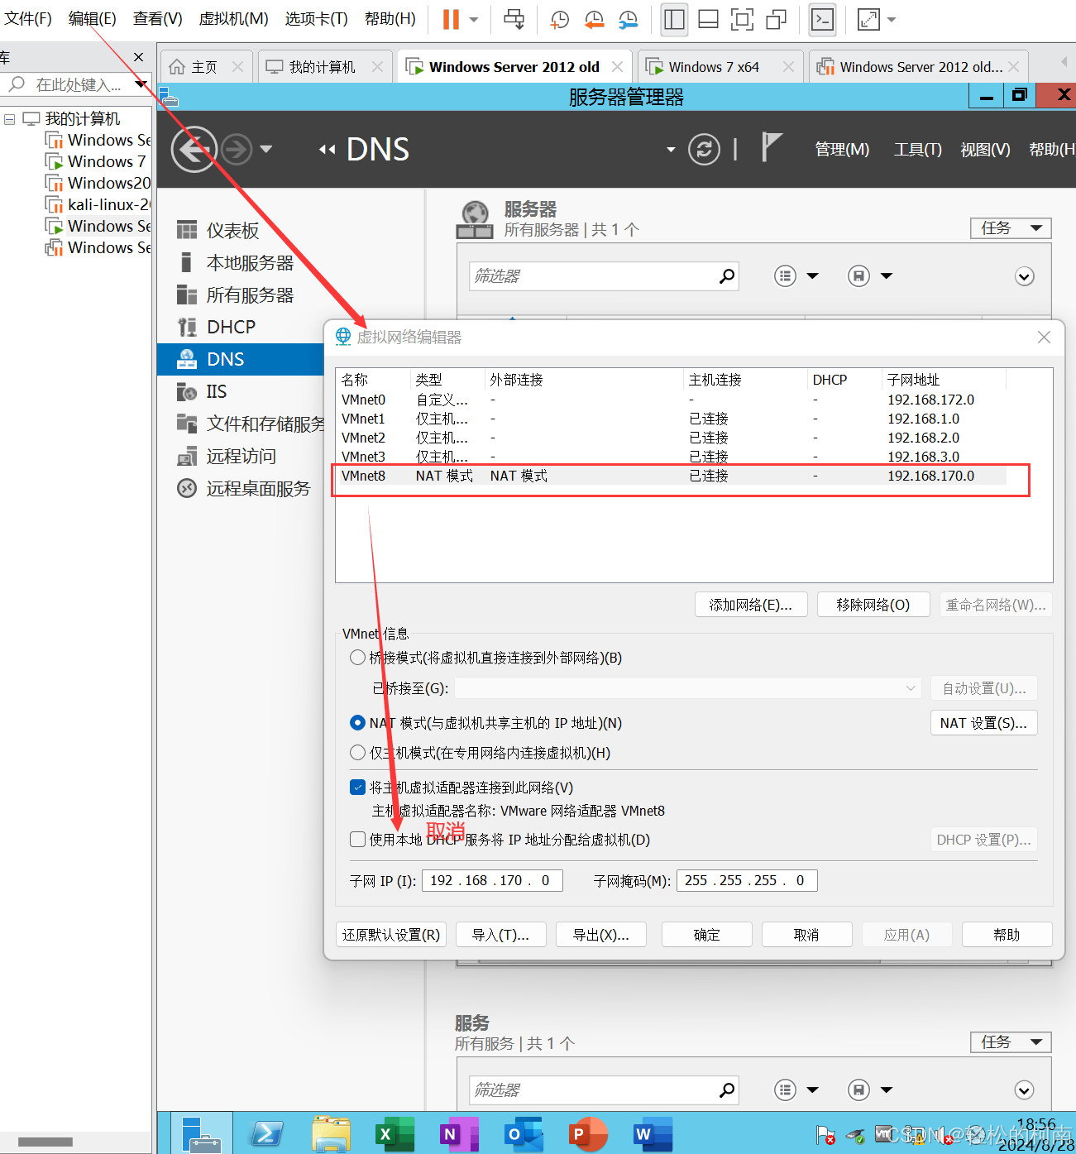Screen dimensions: 1076x1154
Task: Open the stretch display dropdown arrow
Action: click(892, 20)
